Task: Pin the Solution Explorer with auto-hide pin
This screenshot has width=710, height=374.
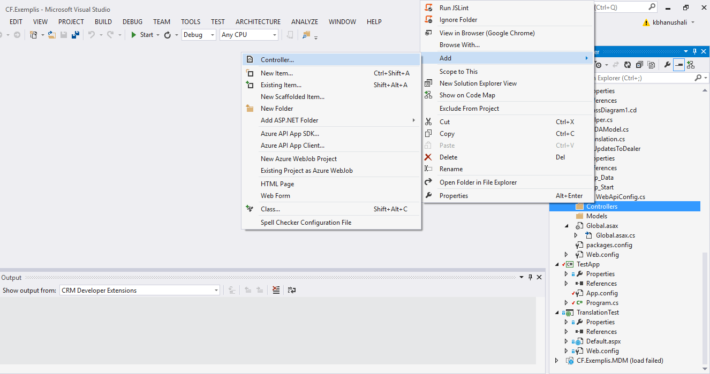Action: 695,51
